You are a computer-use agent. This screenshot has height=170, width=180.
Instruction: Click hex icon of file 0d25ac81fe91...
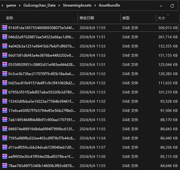coord(5,83)
